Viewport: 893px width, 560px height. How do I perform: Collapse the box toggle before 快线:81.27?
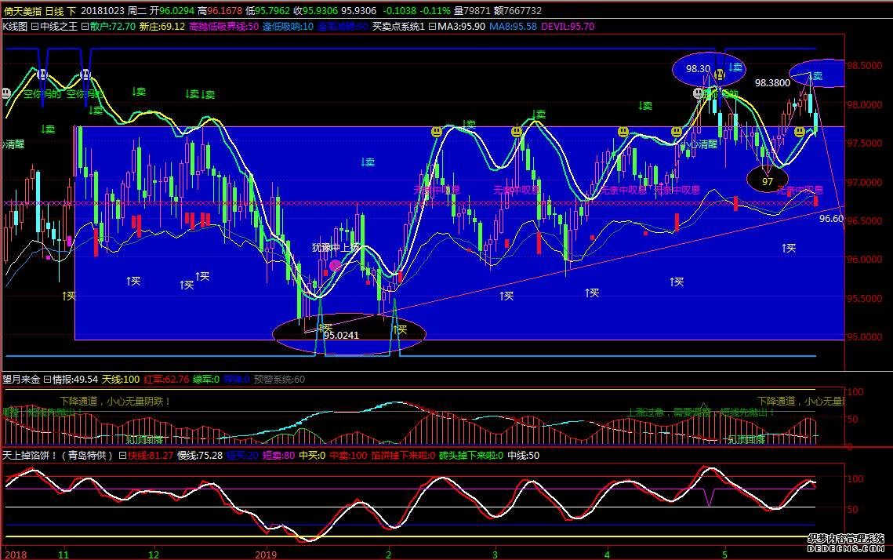pyautogui.click(x=122, y=455)
